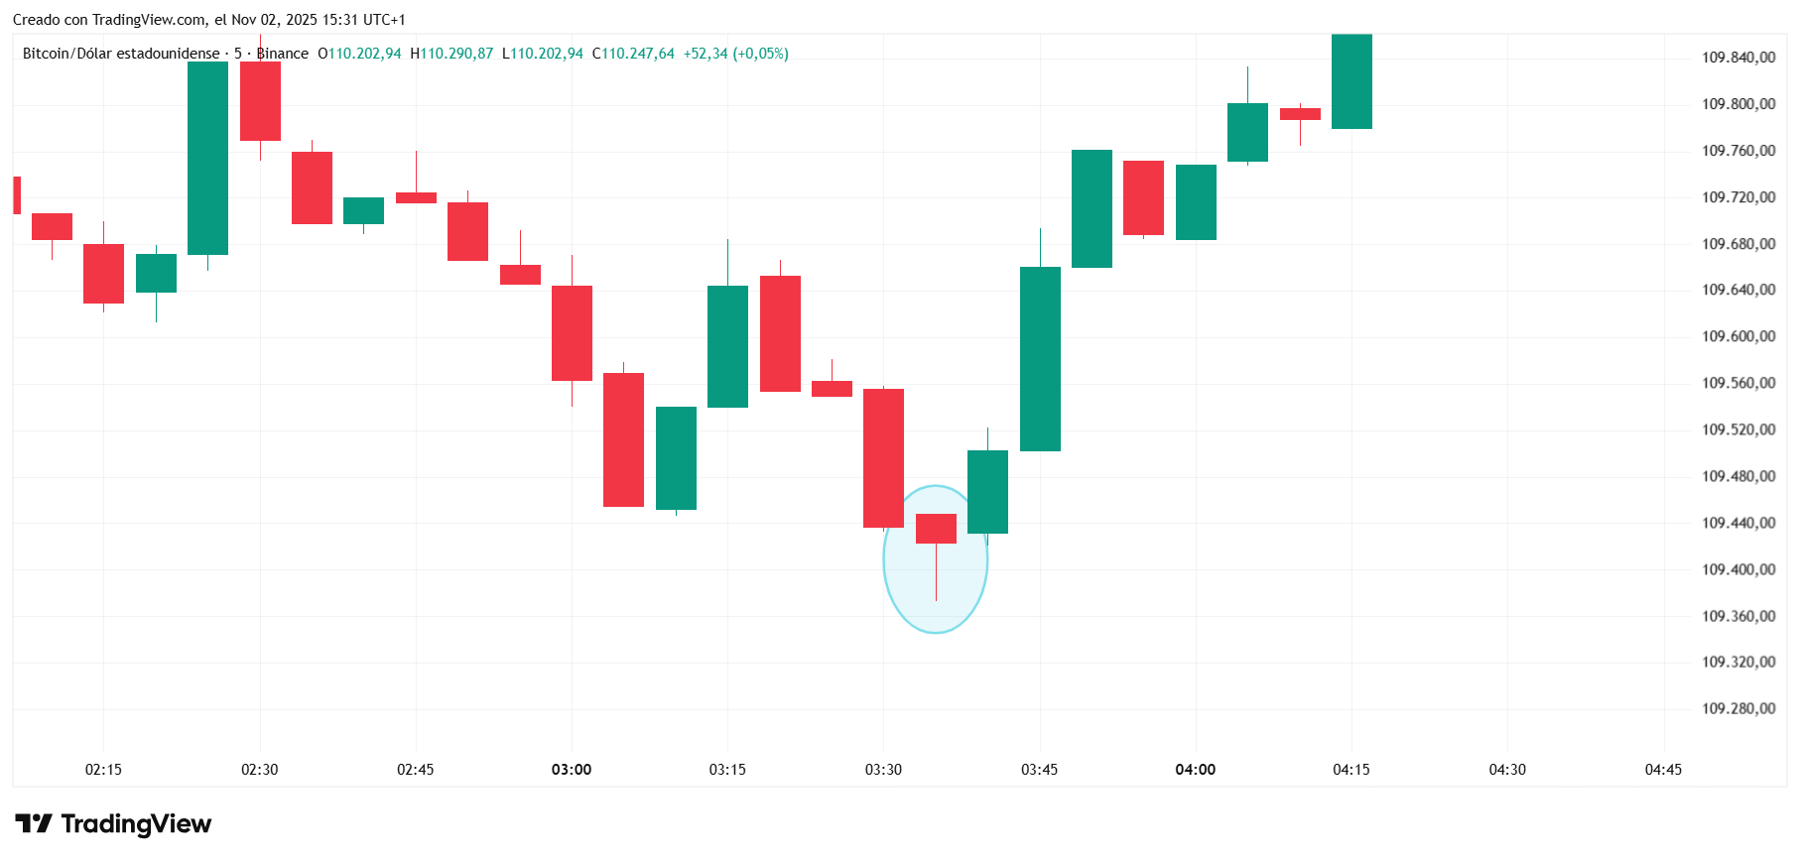Click the TradingView wordmark text at bottom
The image size is (1800, 861).
coord(136,823)
